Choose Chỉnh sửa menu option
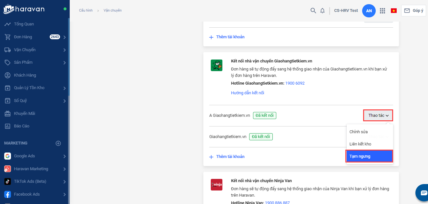This screenshot has height=204, width=428. [x=359, y=132]
